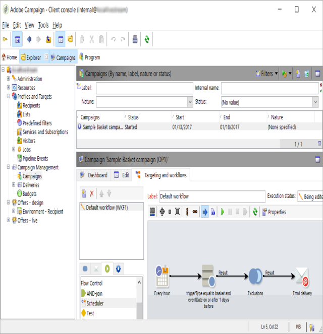Open the Status dropdown

click(315, 102)
